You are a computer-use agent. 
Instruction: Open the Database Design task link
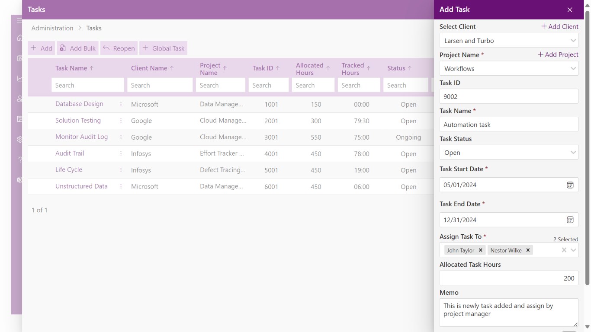pyautogui.click(x=79, y=104)
